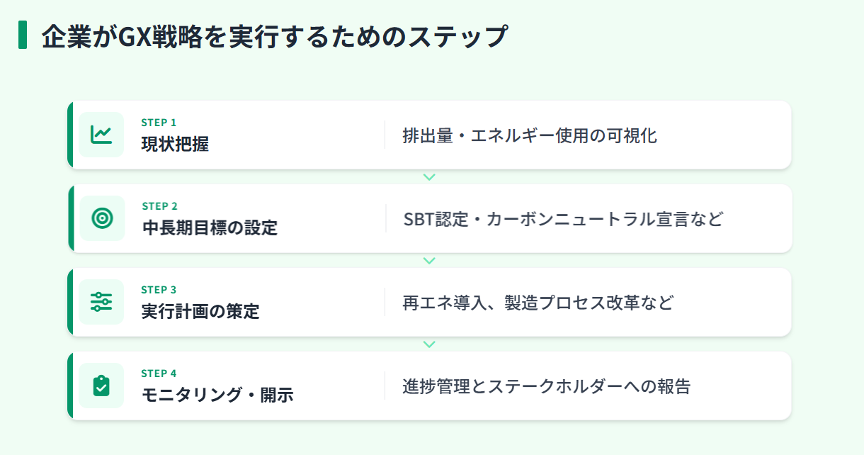Screen dimensions: 864x455
Task: Click the 排出量・エネルギー使用の可視化 description
Action: click(530, 135)
